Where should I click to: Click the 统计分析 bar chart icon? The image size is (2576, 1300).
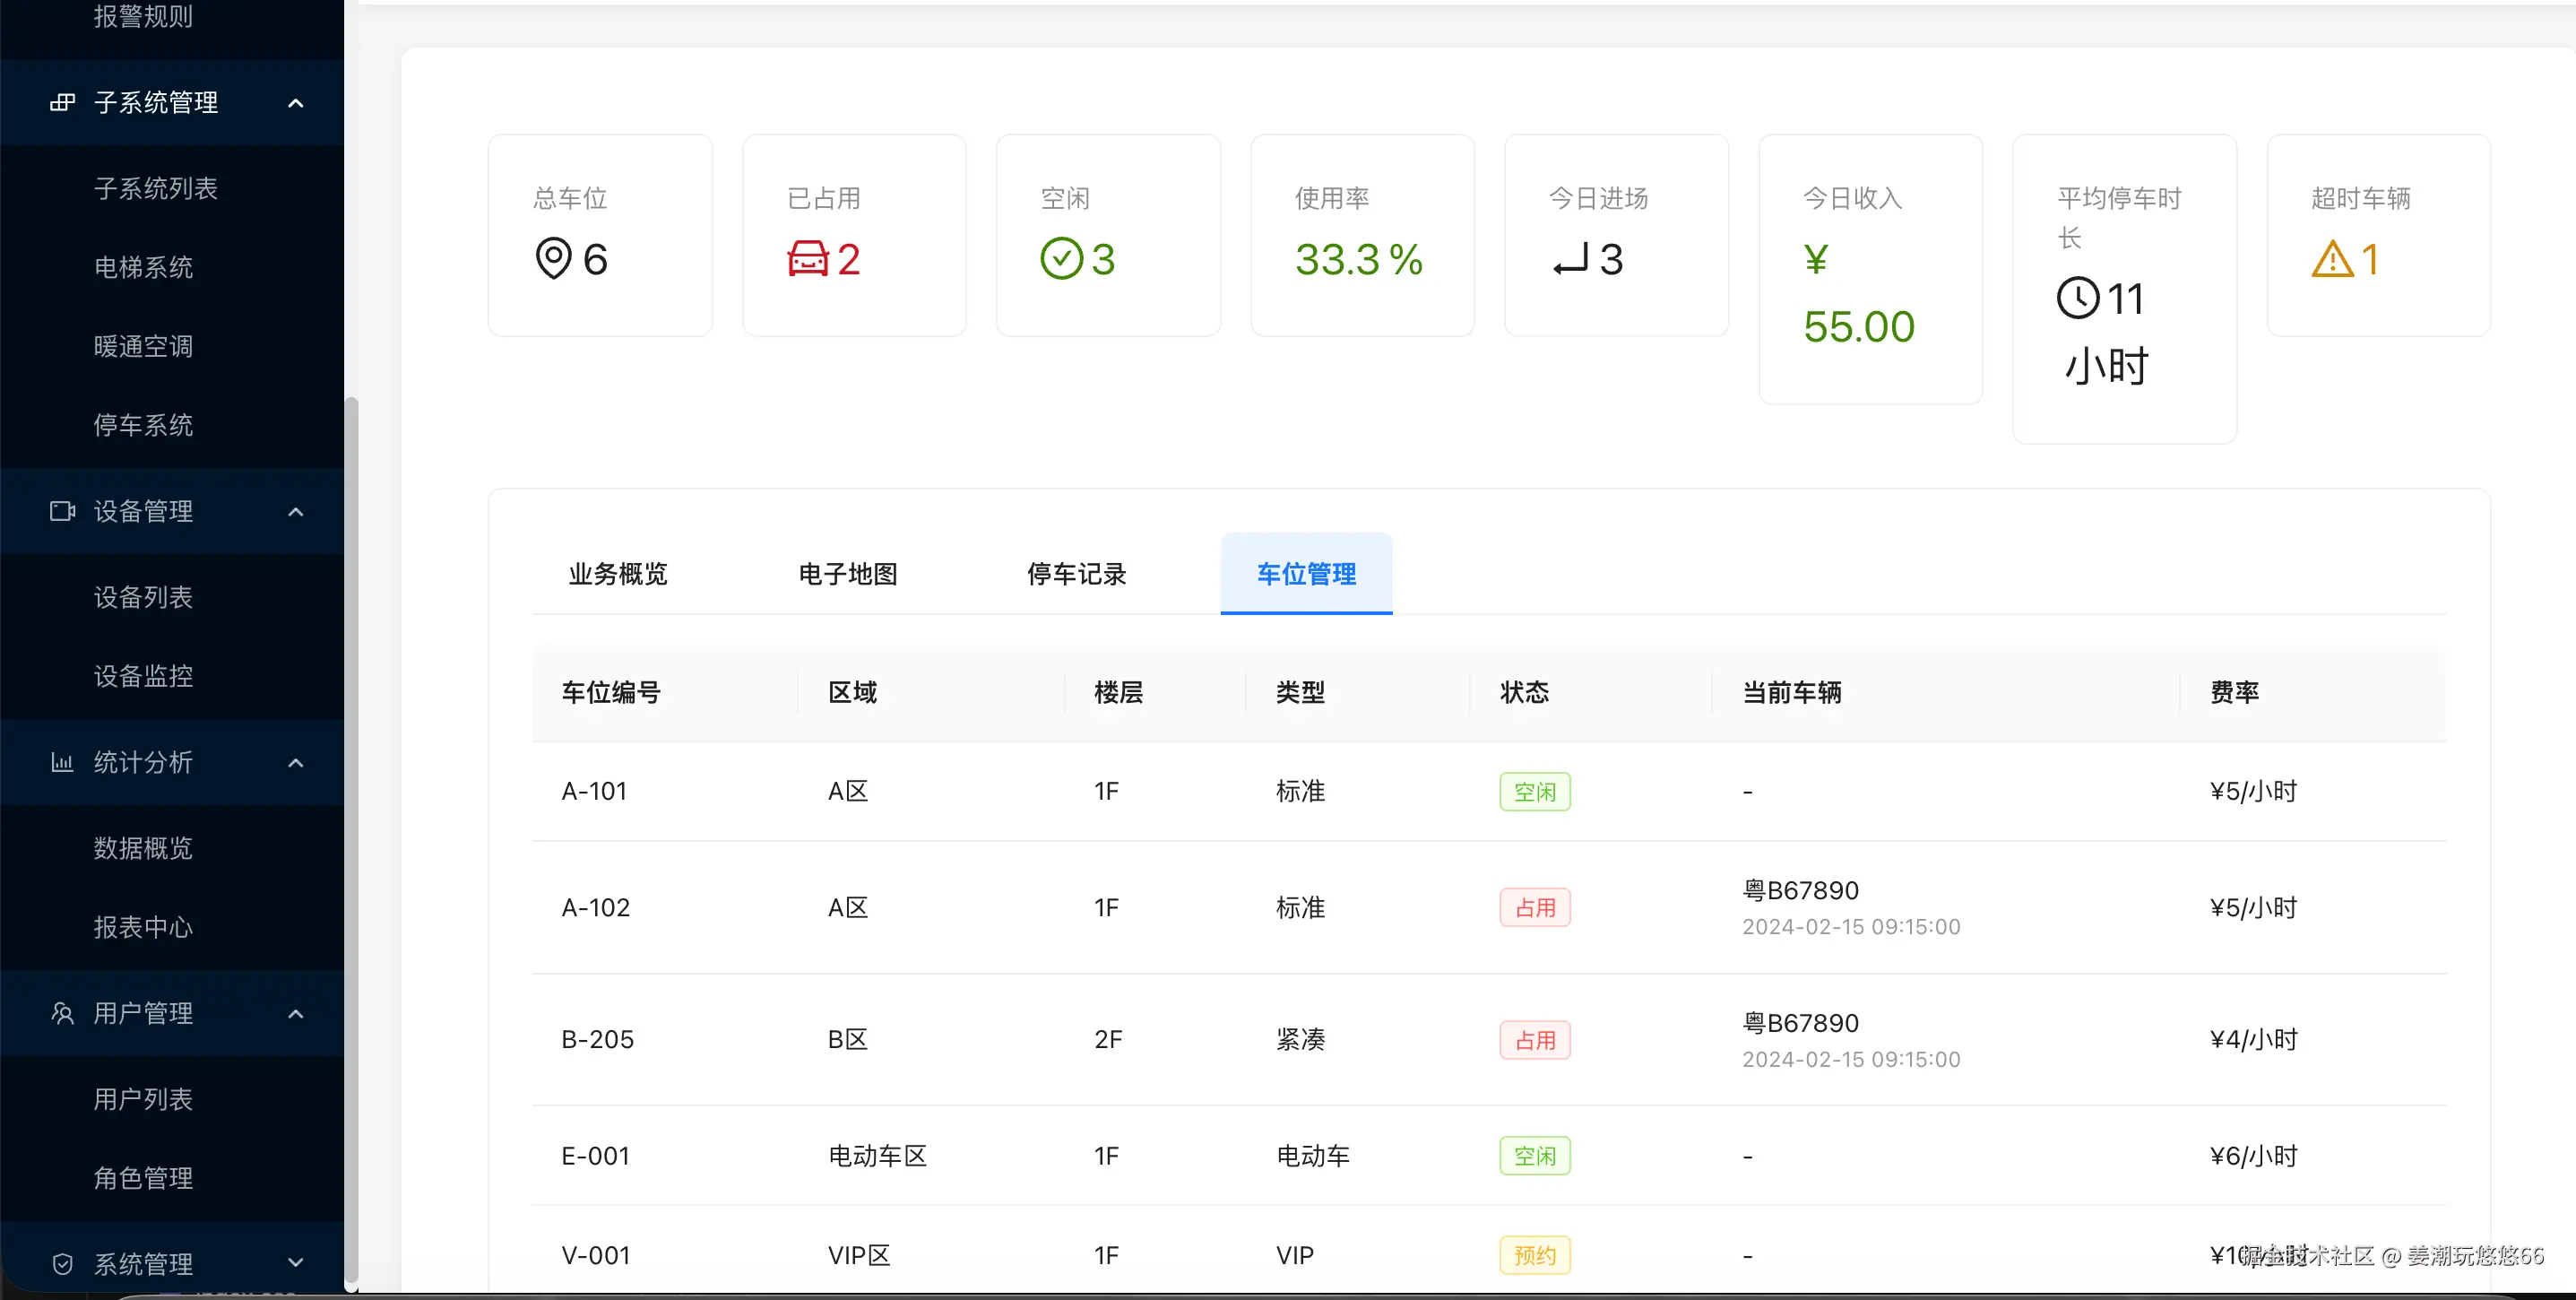(62, 763)
